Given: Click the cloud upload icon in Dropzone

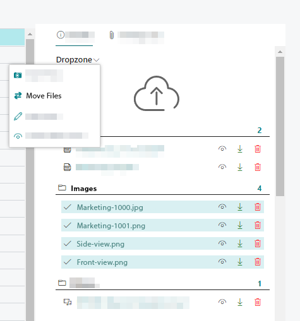Looking at the screenshot, I should tap(157, 93).
